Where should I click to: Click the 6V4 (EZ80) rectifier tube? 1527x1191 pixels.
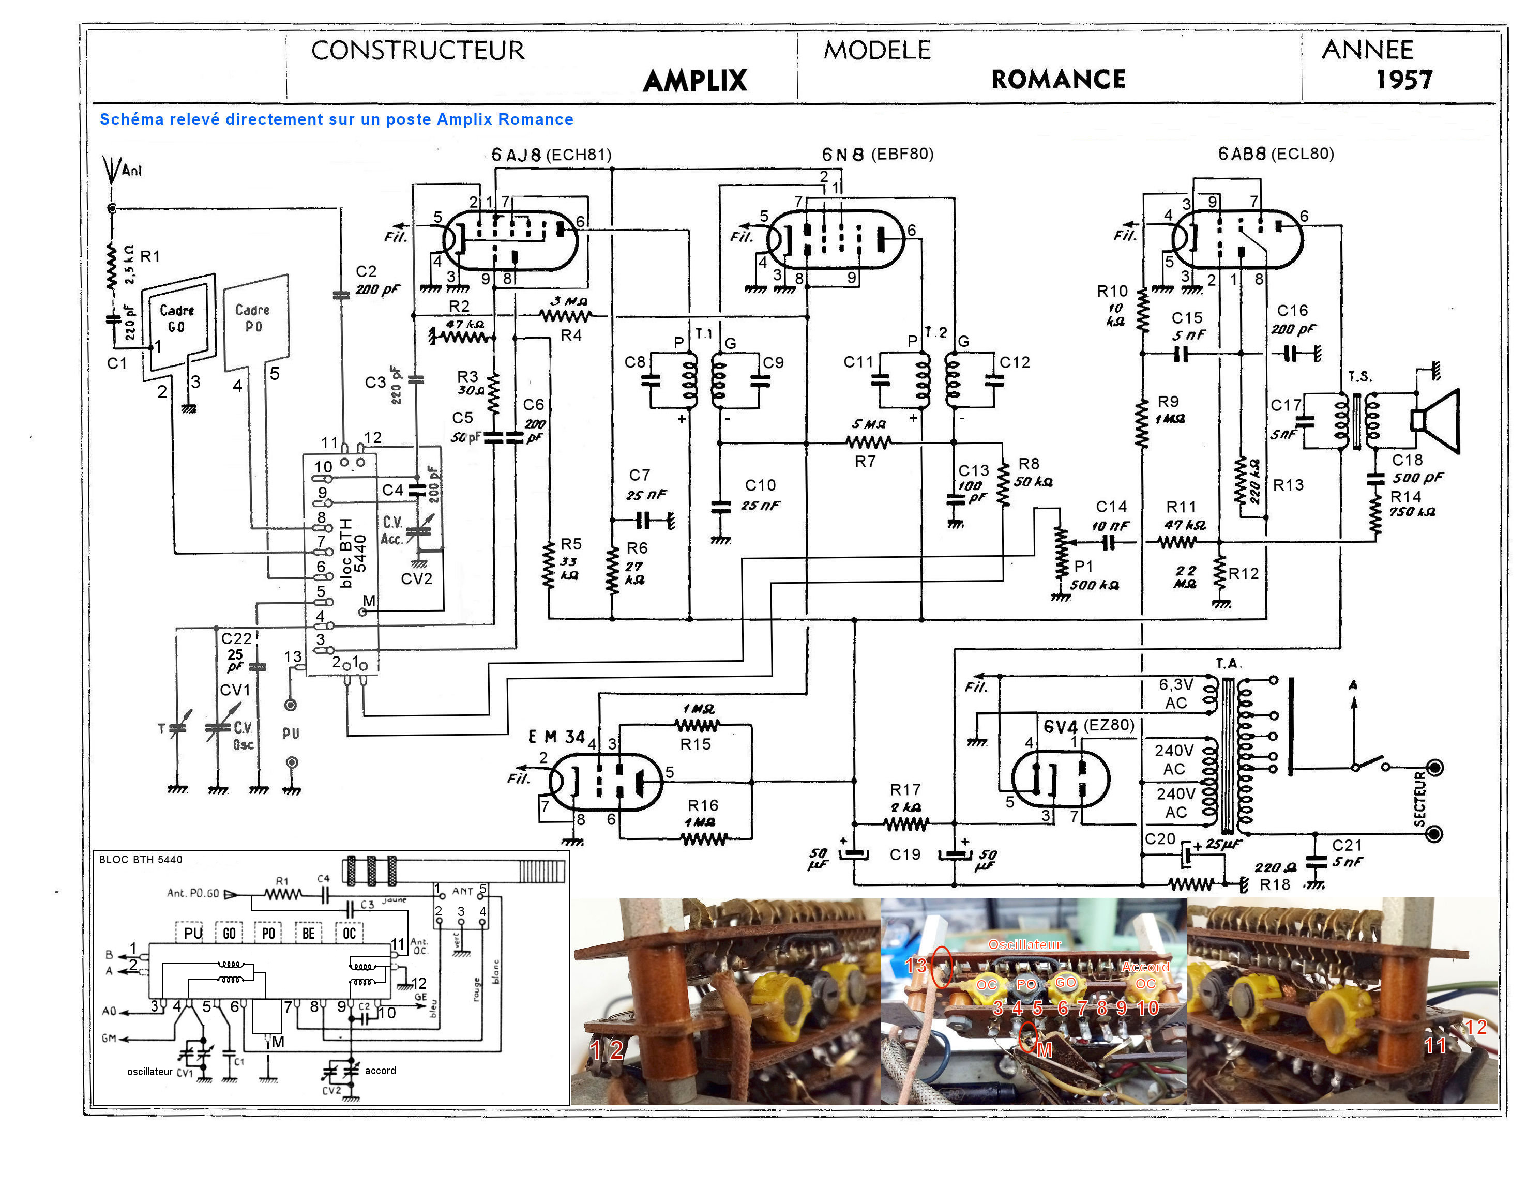coord(1060,778)
